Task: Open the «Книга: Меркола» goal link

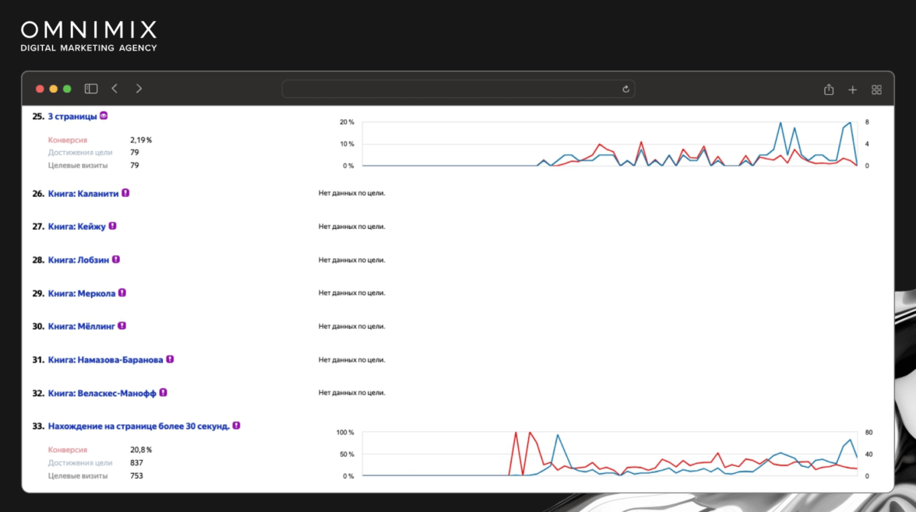Action: coord(81,293)
